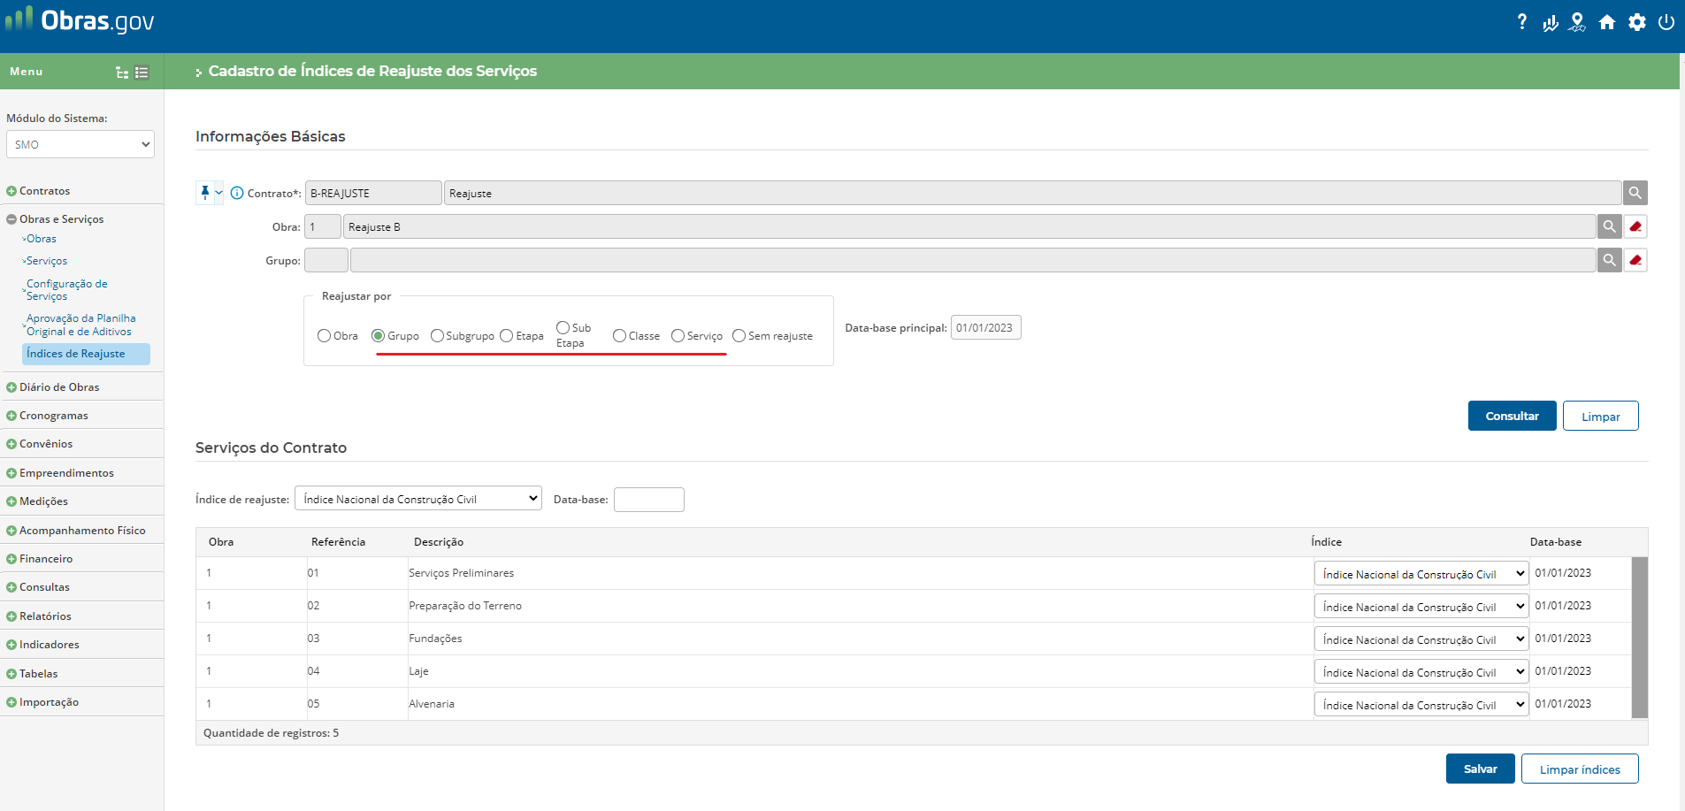Viewport: 1685px width, 811px height.
Task: Click the Data-base input under Serviços do Contrato
Action: tap(648, 500)
